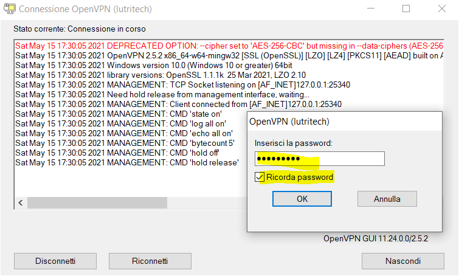459x276 pixels.
Task: Select the CMD 'state on' log line
Action: pos(119,114)
